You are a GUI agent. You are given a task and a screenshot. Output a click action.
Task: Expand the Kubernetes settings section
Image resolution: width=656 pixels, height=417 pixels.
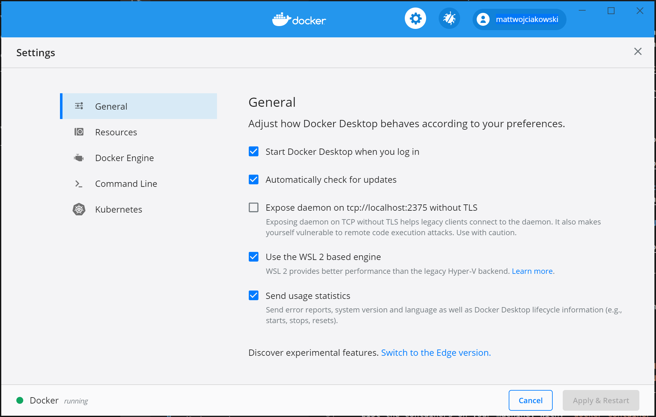coord(119,209)
